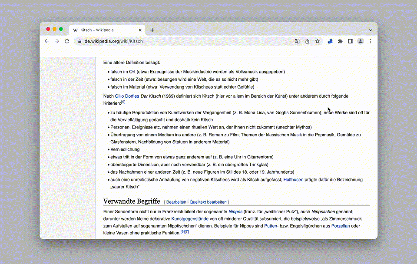
Task: Click Bearbeiten next to Verwandte Begriffe
Action: pos(176,202)
